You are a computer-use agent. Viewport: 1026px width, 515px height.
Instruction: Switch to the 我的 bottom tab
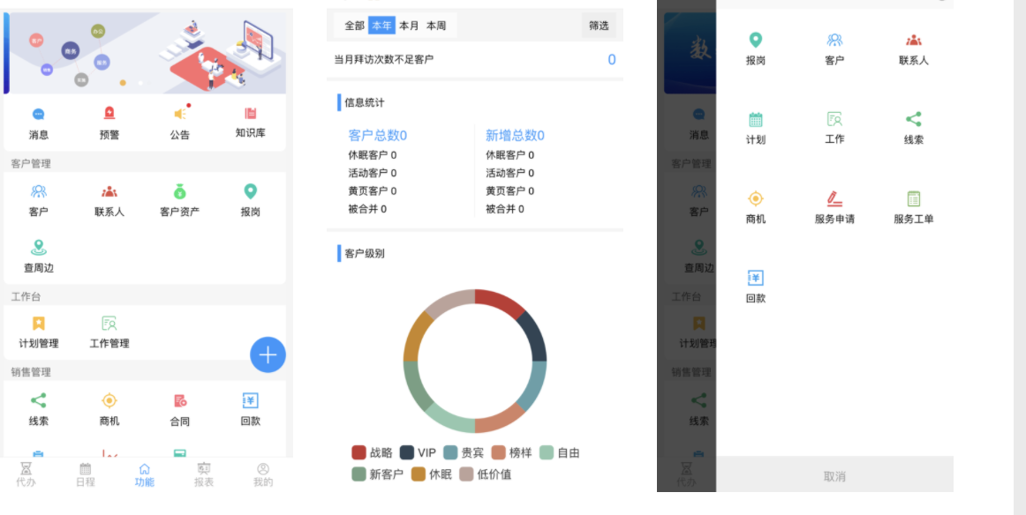click(x=263, y=474)
